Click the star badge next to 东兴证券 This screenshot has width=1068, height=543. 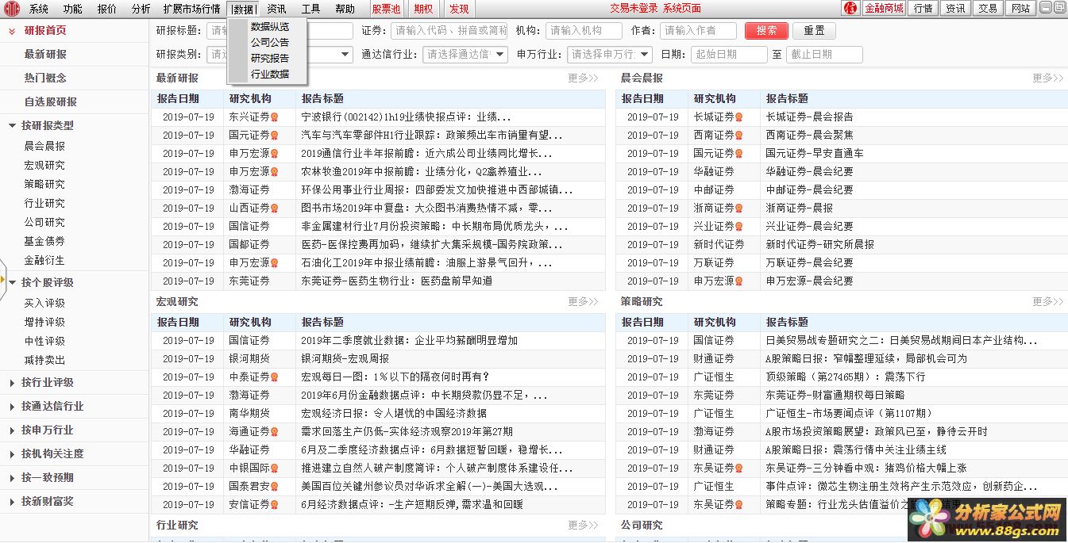click(x=275, y=117)
